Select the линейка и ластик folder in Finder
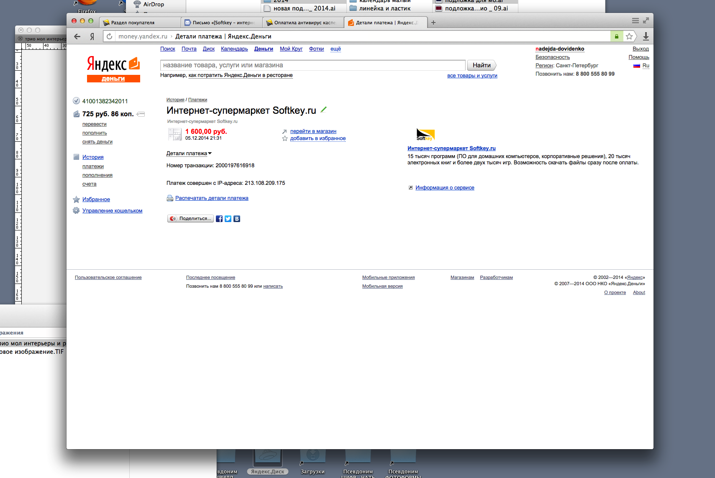 [x=384, y=8]
